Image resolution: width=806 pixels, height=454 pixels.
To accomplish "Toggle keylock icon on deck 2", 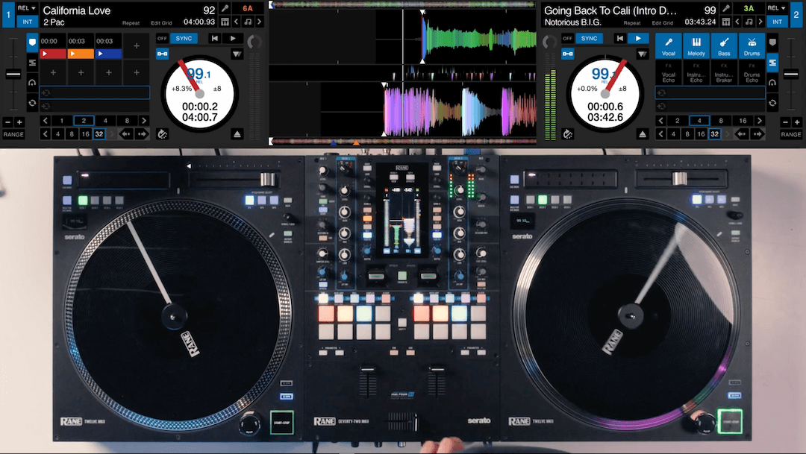I will tap(567, 54).
